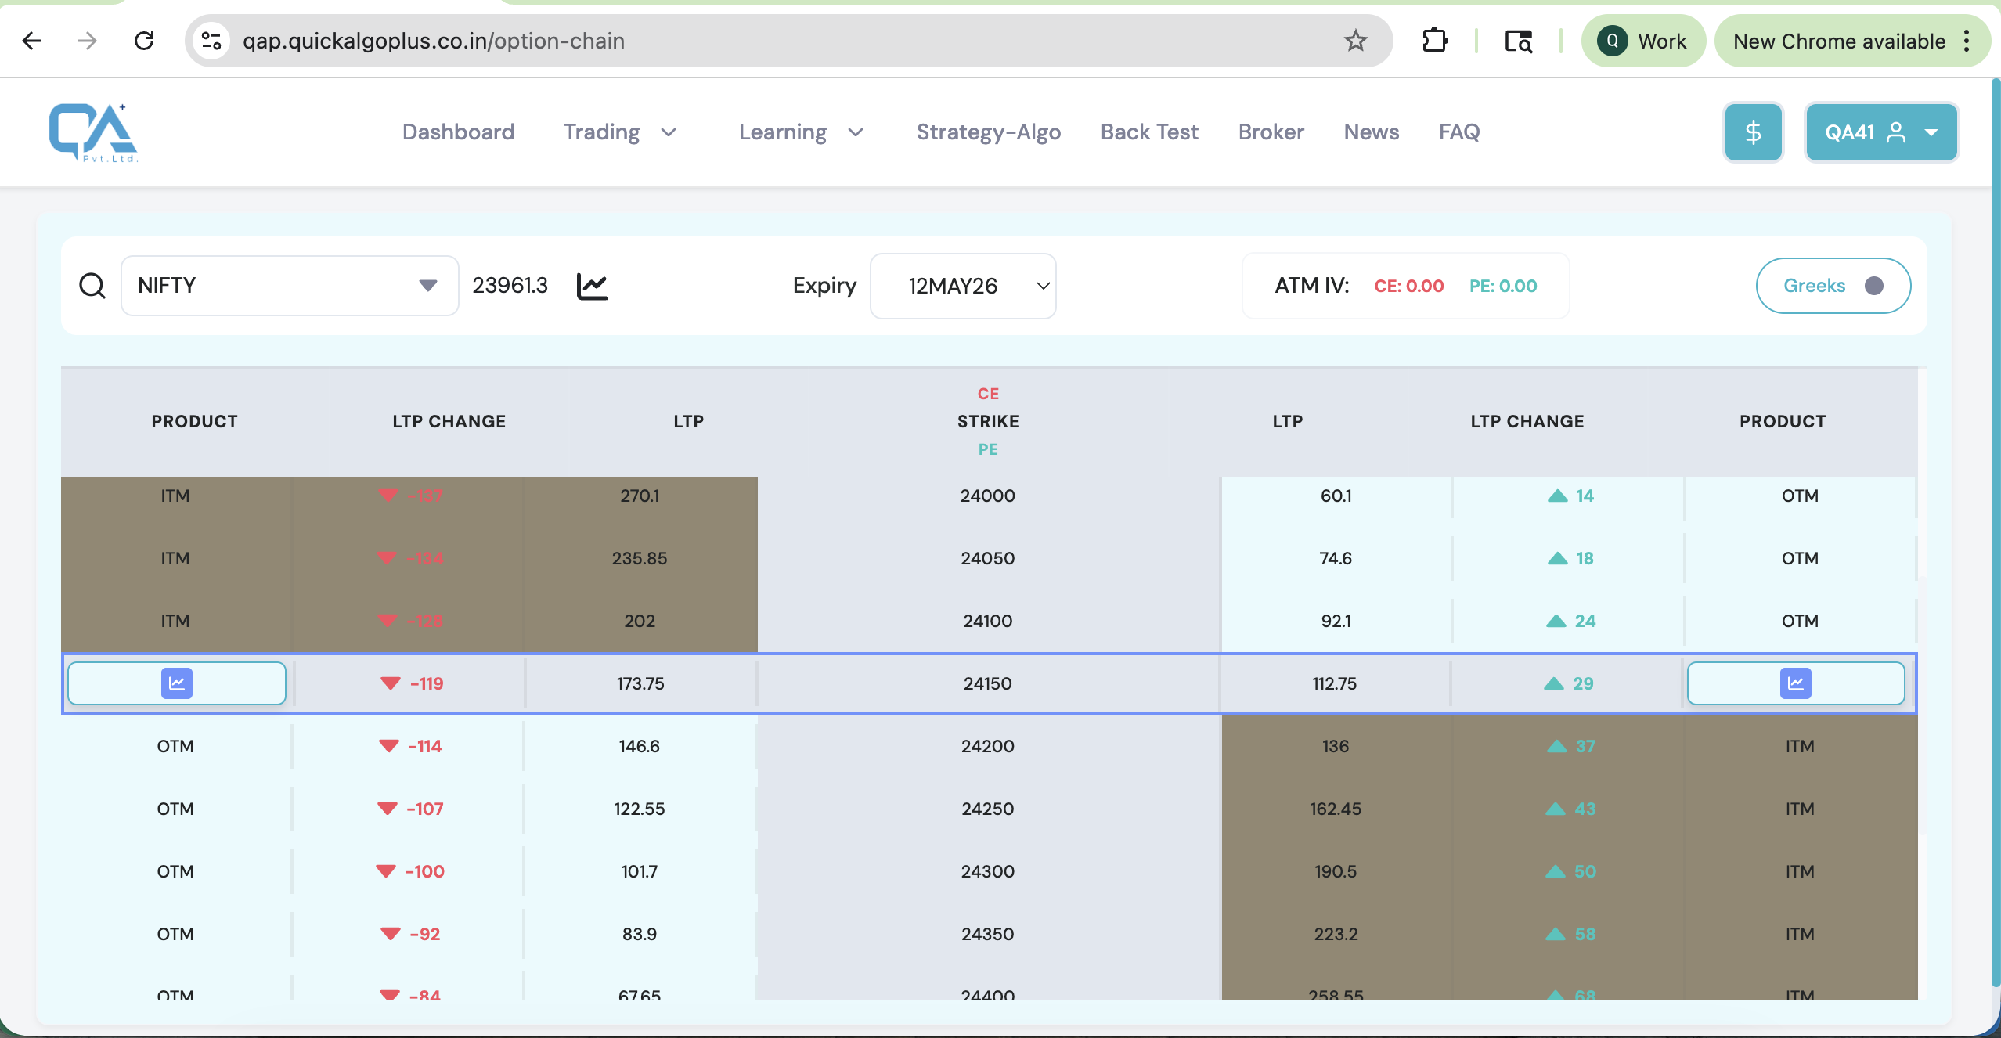This screenshot has width=2001, height=1038.
Task: Select strike 24350 in the chain
Action: click(x=987, y=934)
